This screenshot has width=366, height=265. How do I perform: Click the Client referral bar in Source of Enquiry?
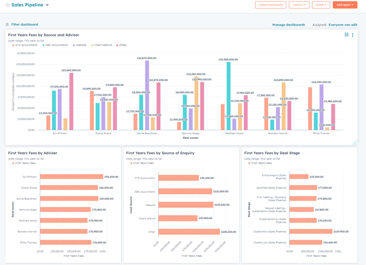(x=178, y=218)
